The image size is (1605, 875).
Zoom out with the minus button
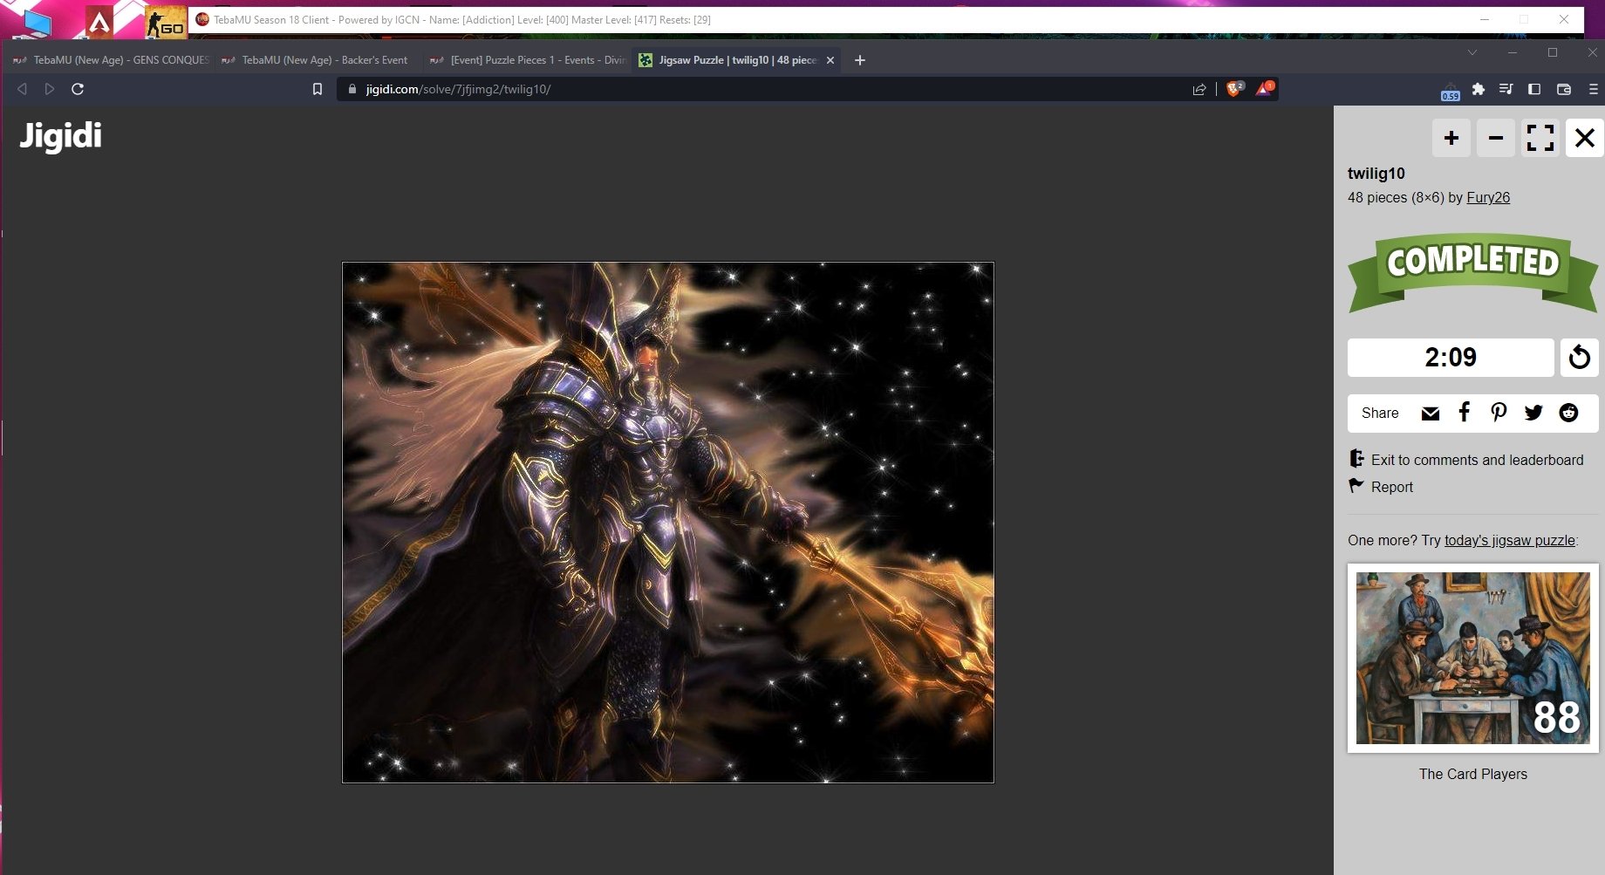coord(1496,138)
